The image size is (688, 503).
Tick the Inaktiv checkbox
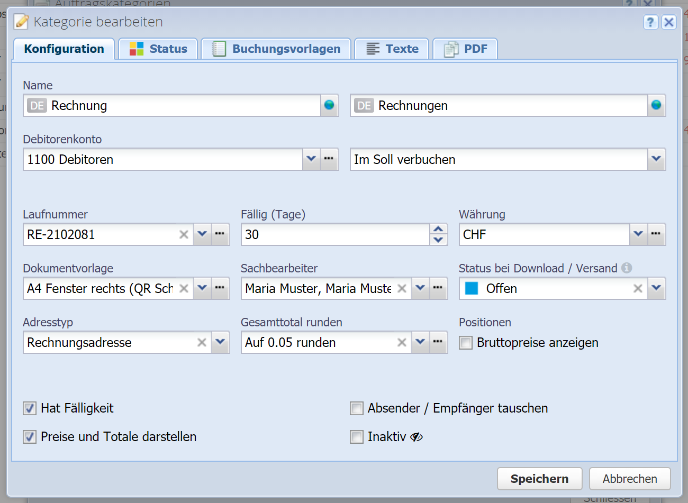click(357, 437)
